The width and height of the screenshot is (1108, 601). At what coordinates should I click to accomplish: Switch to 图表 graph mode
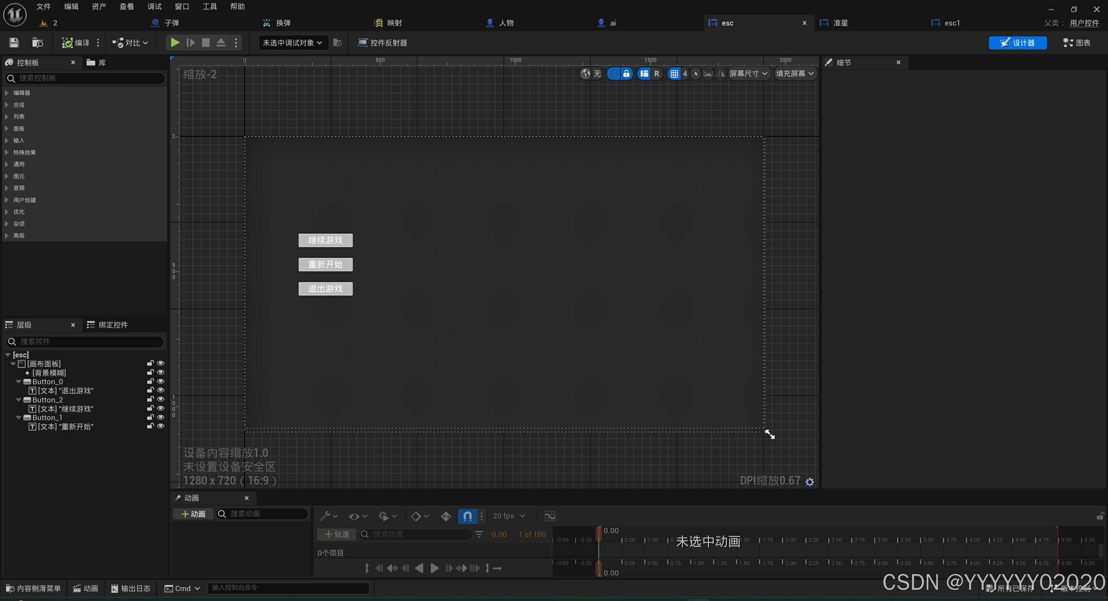tap(1077, 43)
